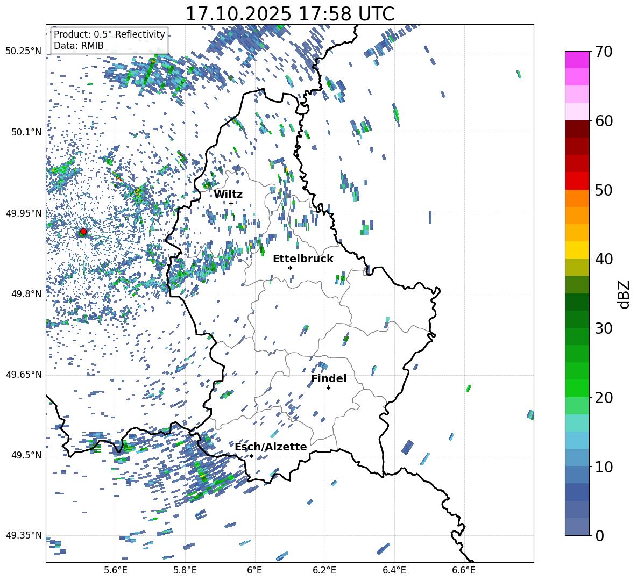Screen dimensions: 637x581
Task: Click the 40 colorbar tick label
Action: click(604, 259)
